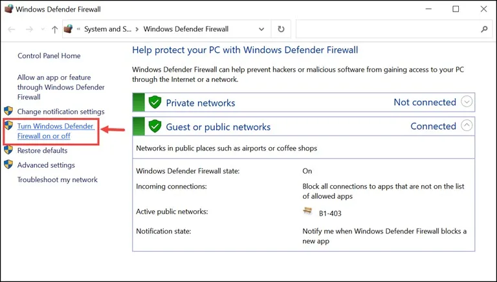This screenshot has height=282, width=497.
Task: Click shield icon beside Change notification settings
Action: 8,111
